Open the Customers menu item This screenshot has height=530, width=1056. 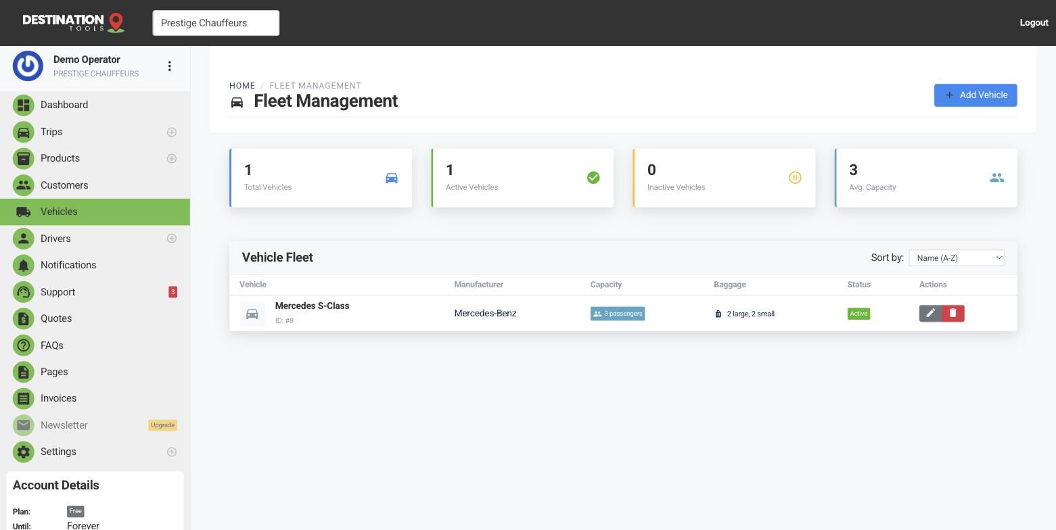[95, 185]
